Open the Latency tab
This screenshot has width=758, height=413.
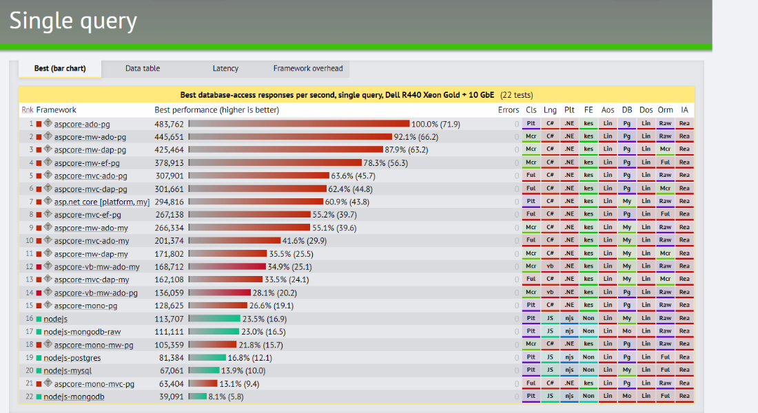point(225,69)
